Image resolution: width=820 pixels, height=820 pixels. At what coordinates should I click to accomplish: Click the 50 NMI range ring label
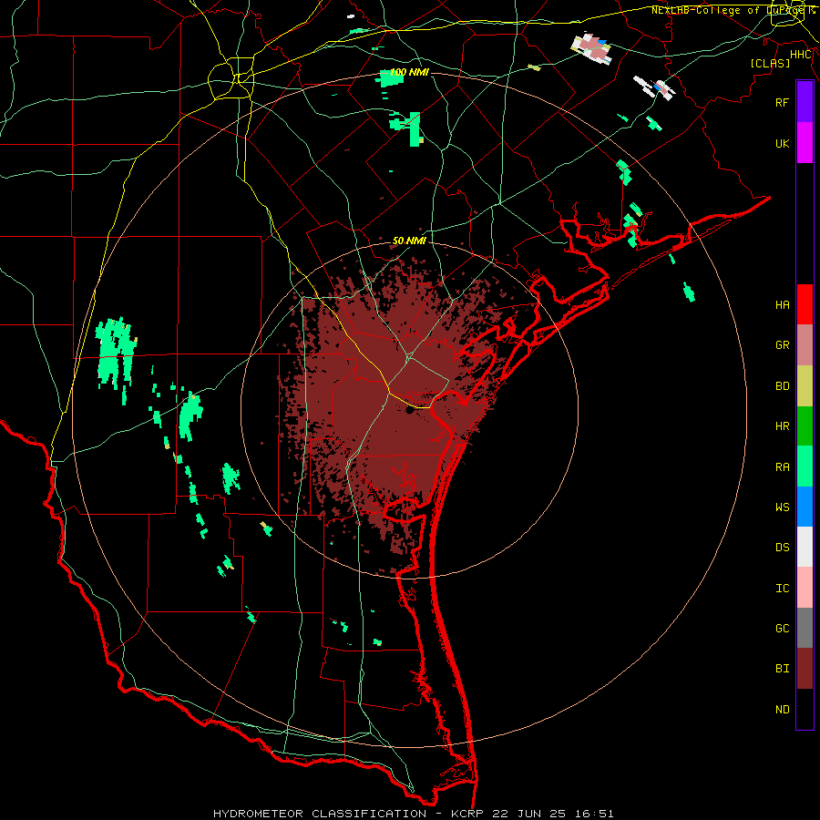click(x=409, y=241)
